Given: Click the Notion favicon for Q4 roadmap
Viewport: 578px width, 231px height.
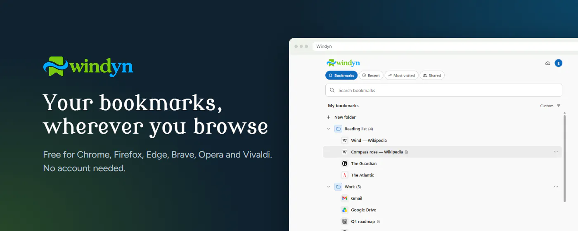Looking at the screenshot, I should (345, 222).
